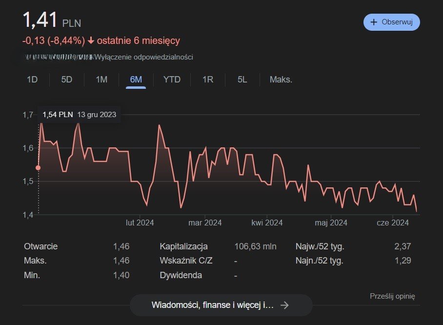Click the red down arrow trend icon
Viewport: 443px width, 325px height.
tap(91, 41)
